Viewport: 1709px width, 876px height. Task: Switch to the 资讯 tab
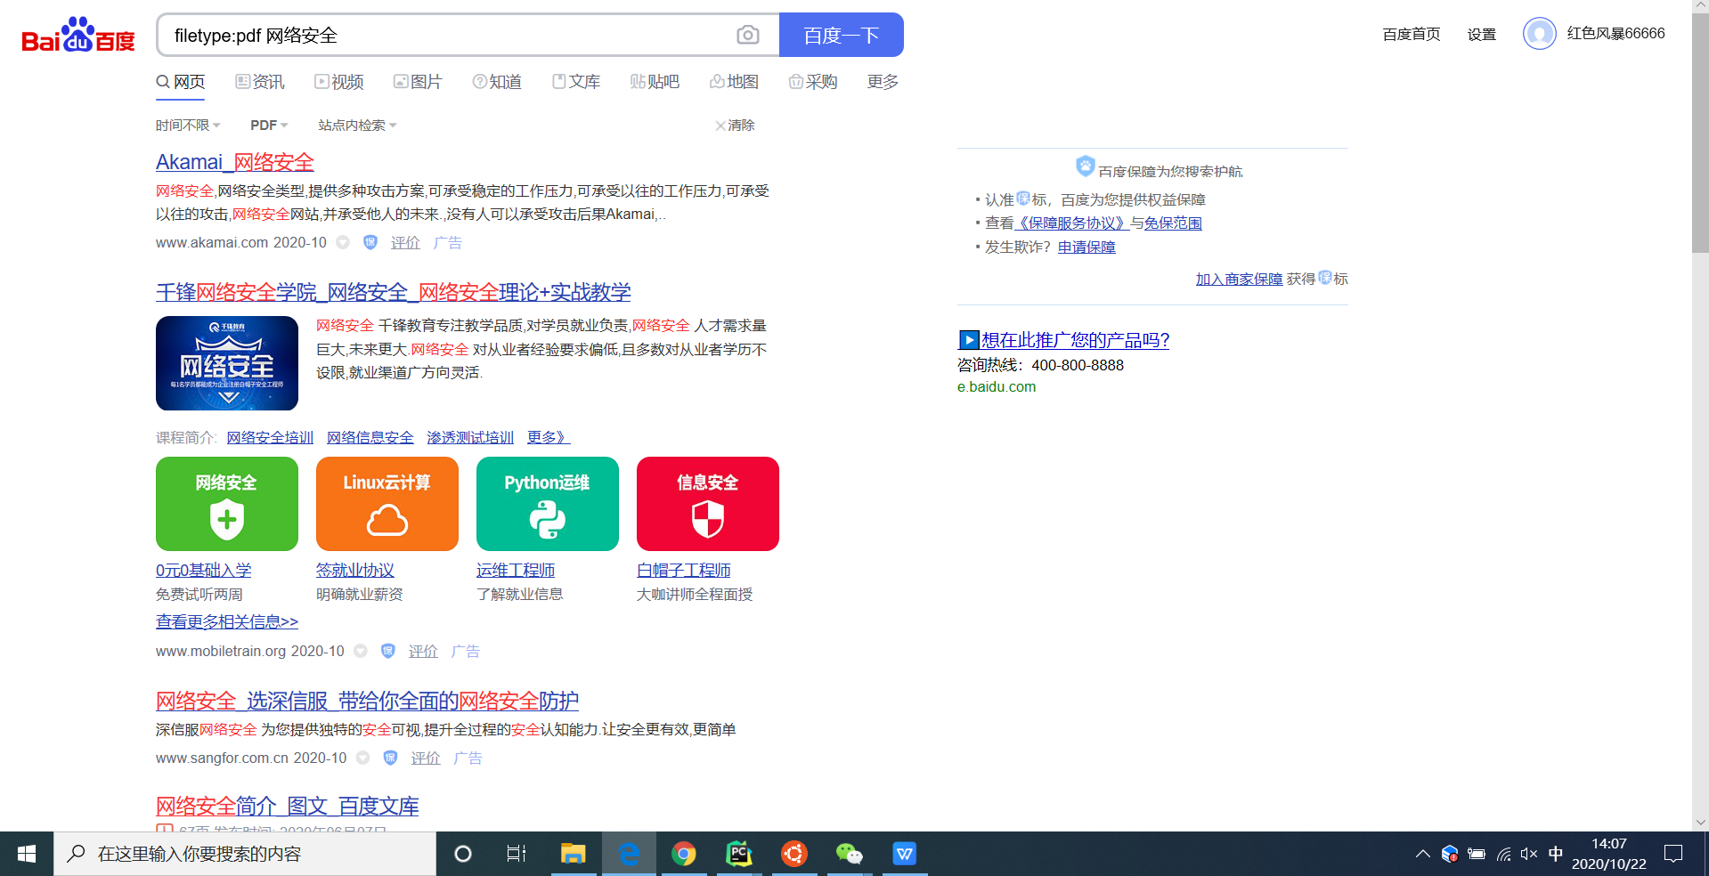[260, 82]
